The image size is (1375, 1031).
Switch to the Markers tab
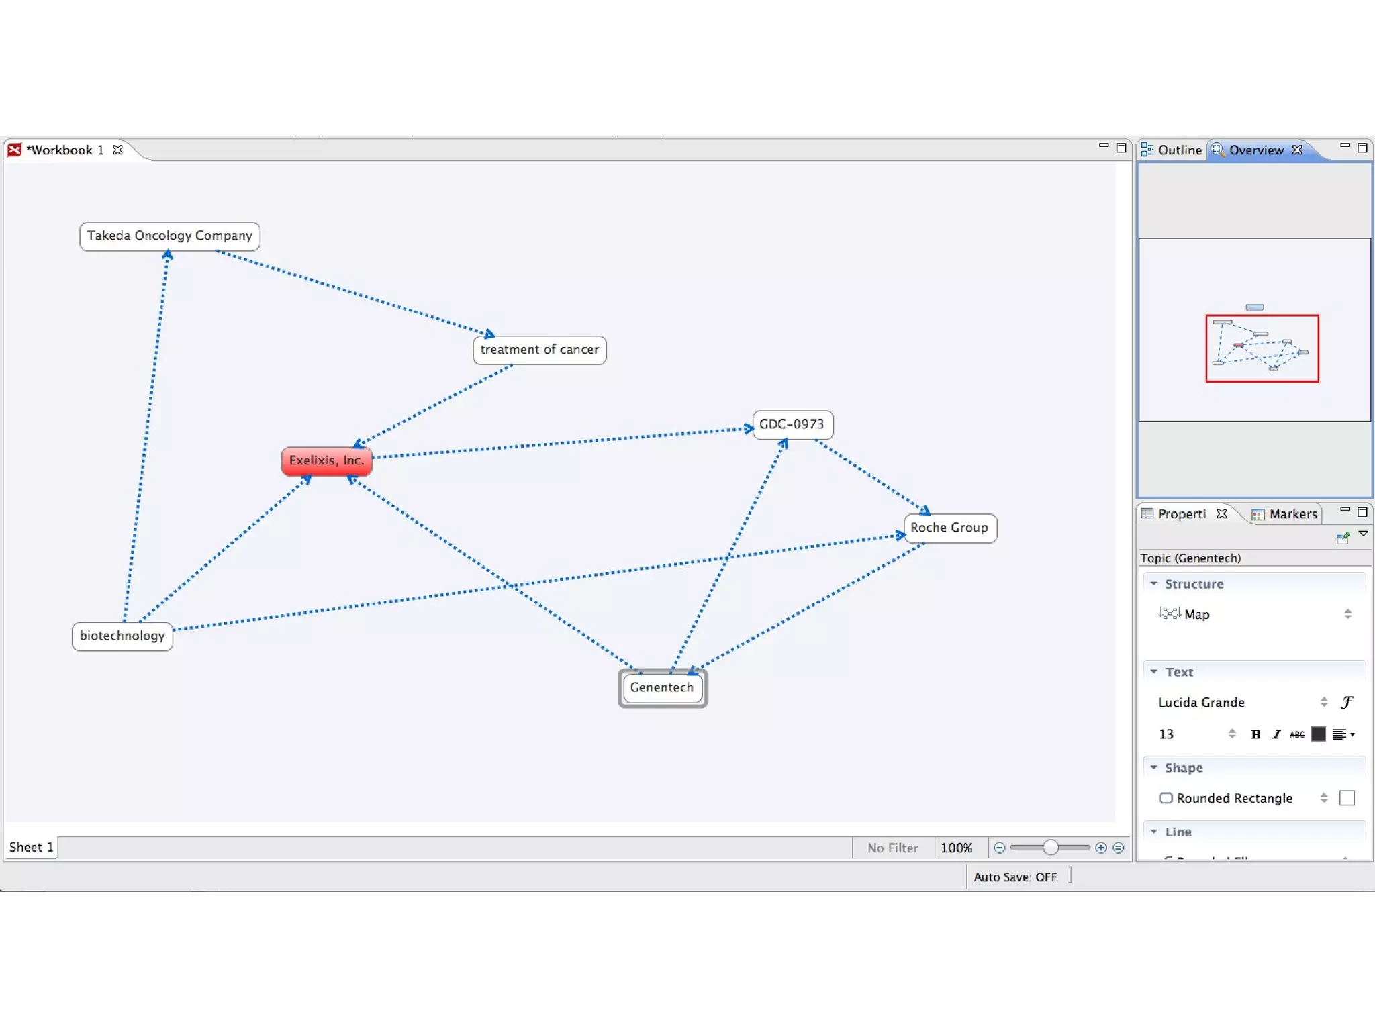pyautogui.click(x=1285, y=514)
